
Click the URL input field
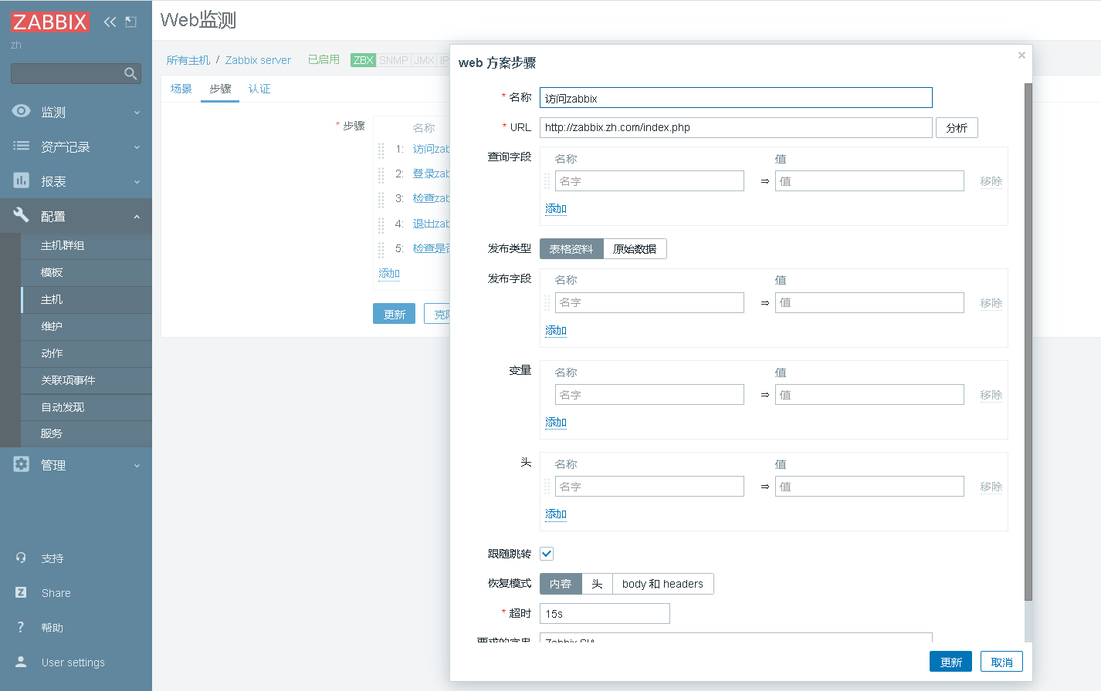click(x=736, y=127)
